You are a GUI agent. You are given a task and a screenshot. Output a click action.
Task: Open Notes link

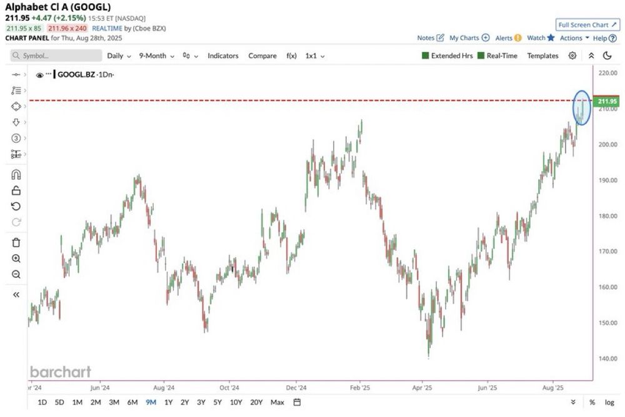(x=431, y=38)
